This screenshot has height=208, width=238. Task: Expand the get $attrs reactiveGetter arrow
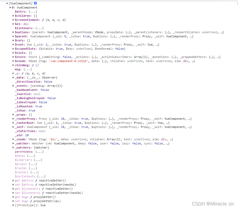click(x=13, y=180)
